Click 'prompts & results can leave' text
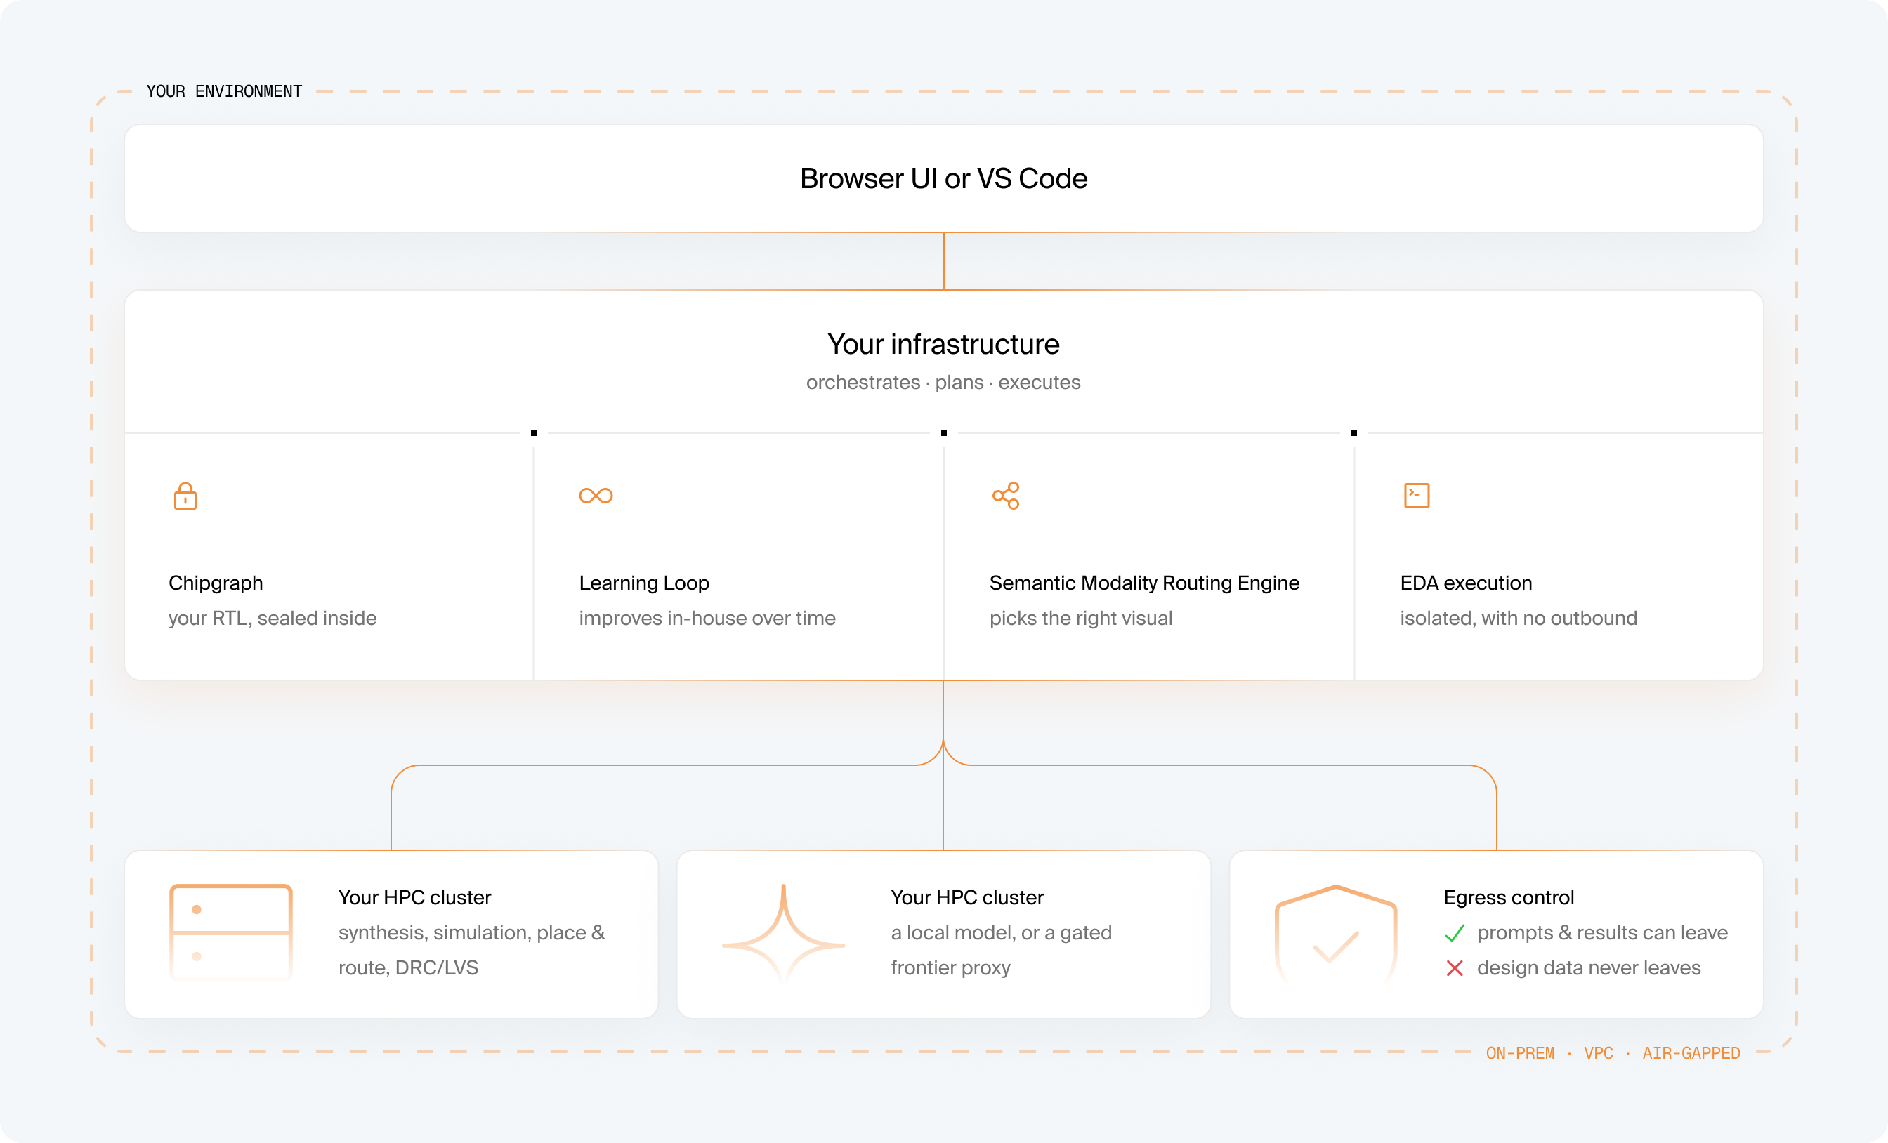The height and width of the screenshot is (1143, 1888). point(1602,933)
